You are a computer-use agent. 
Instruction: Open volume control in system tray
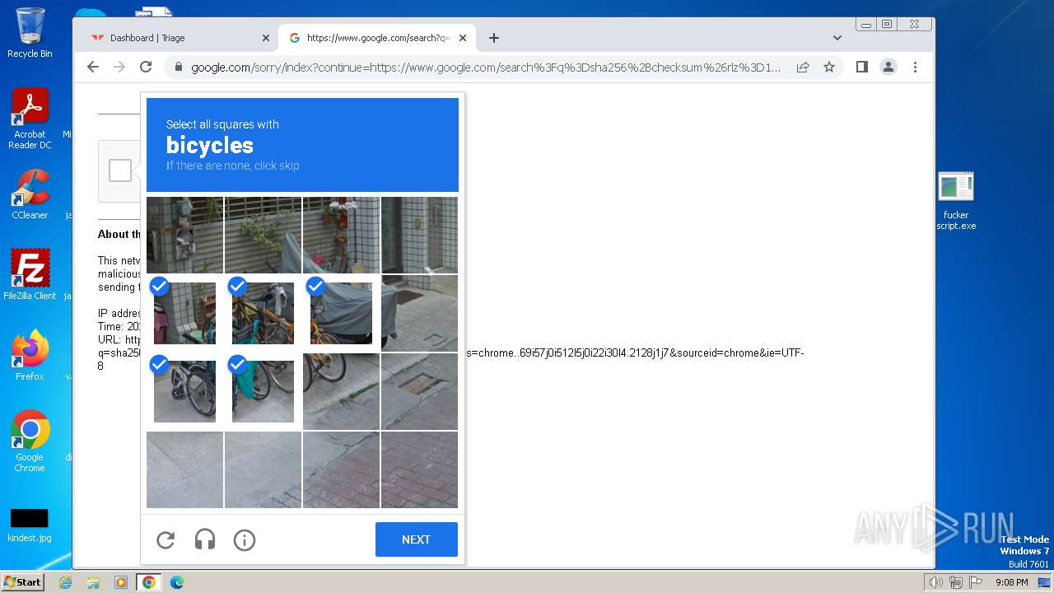936,582
